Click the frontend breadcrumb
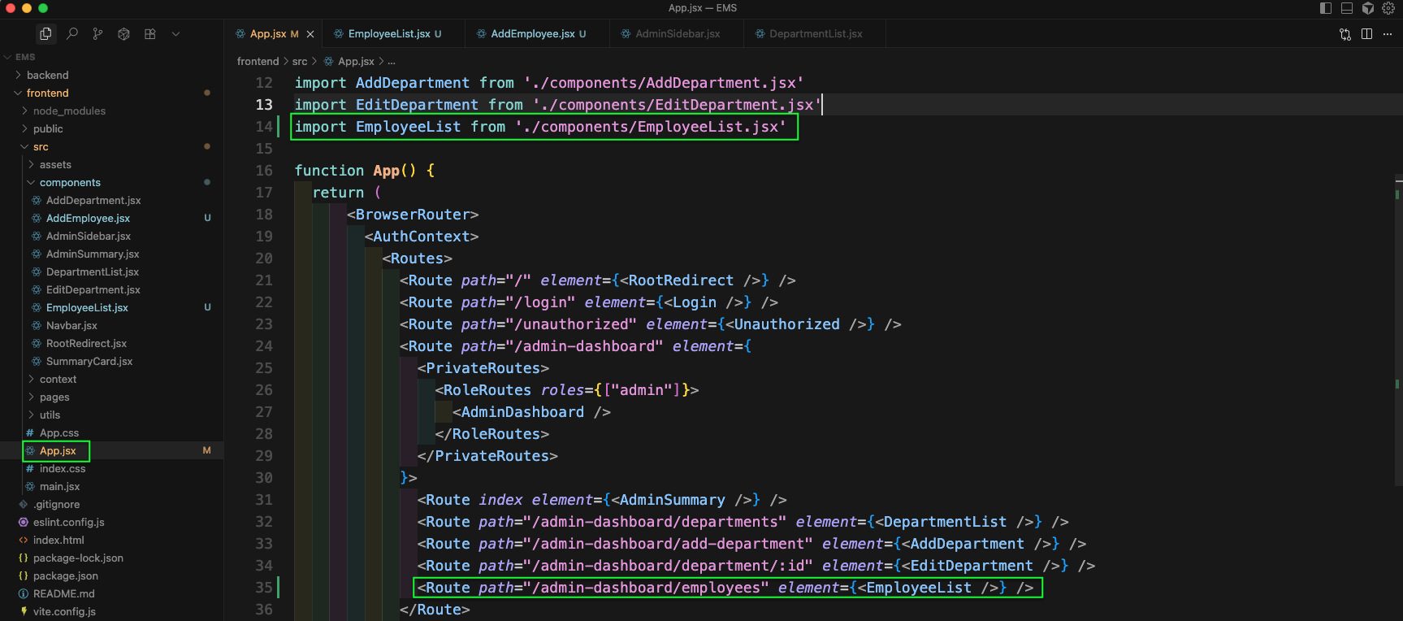The width and height of the screenshot is (1403, 621). pyautogui.click(x=258, y=62)
